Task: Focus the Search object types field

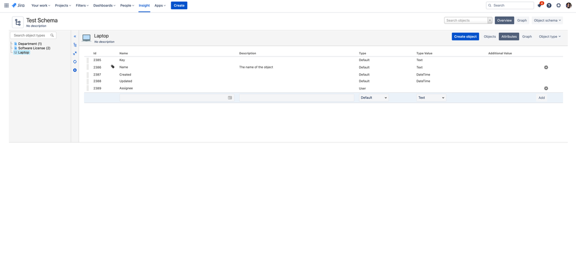Action: (x=33, y=35)
